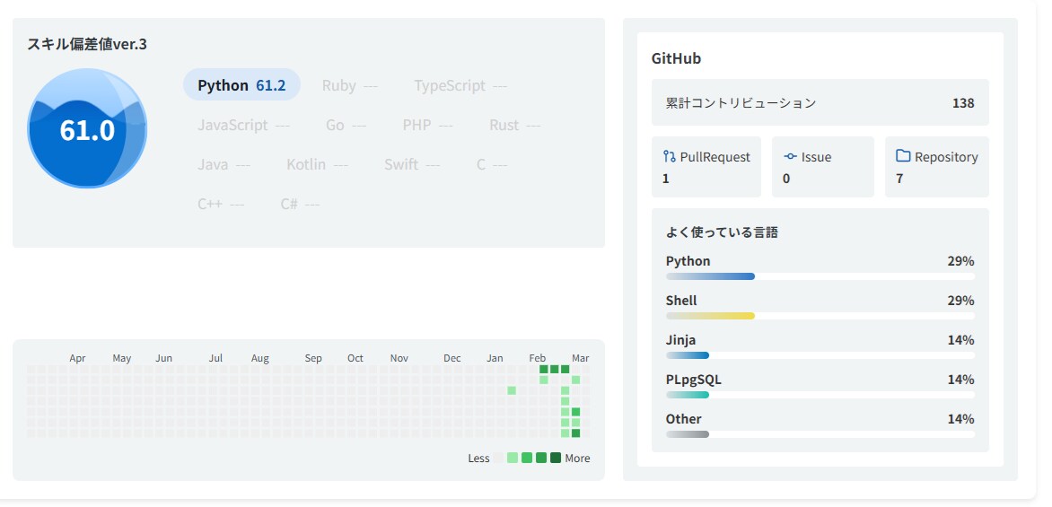Click the lightest green legend swatch
The image size is (1052, 507).
click(513, 458)
